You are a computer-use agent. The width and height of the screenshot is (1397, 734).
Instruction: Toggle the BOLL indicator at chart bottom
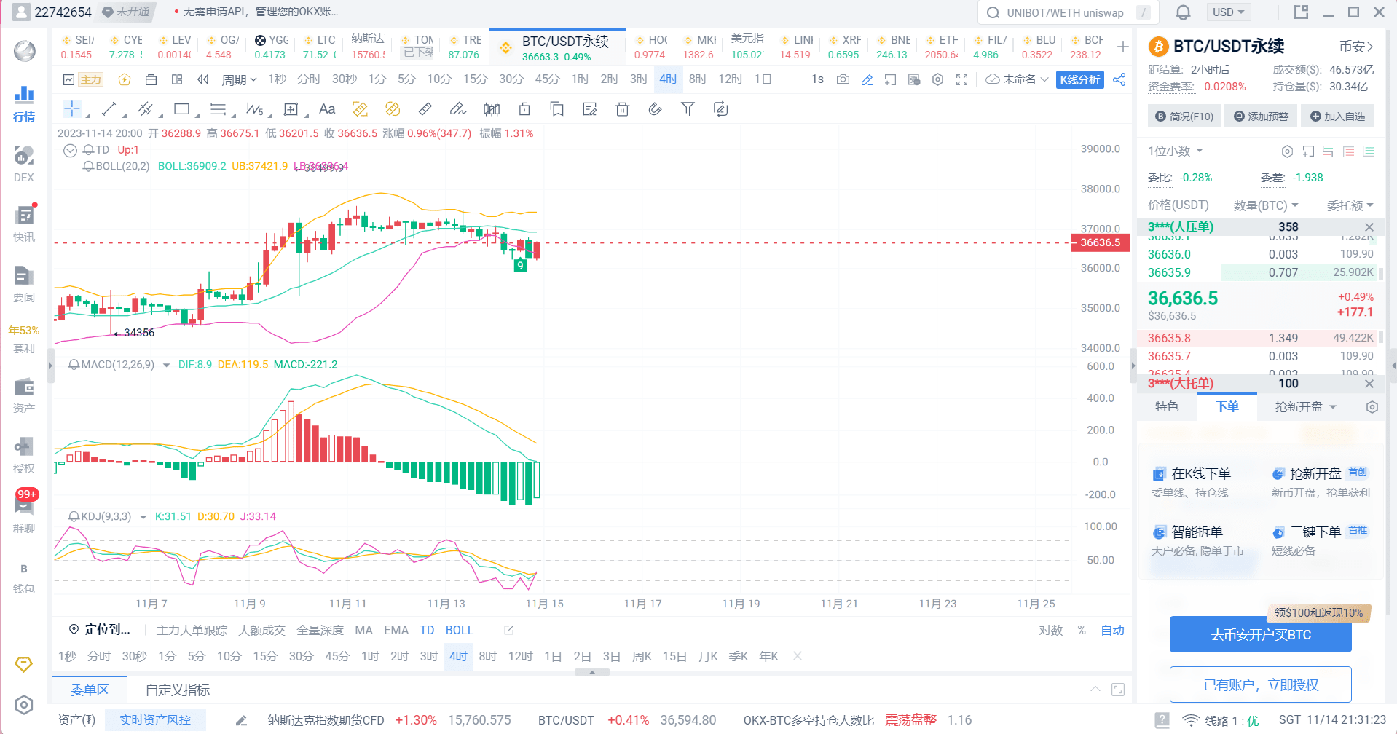(460, 630)
